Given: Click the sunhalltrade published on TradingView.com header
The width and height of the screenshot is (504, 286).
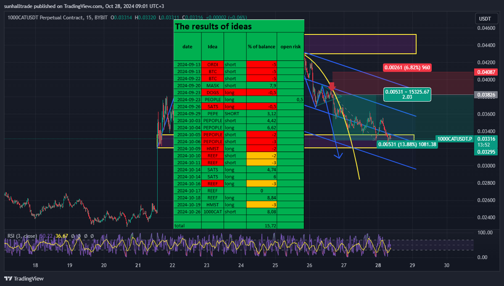Looking at the screenshot, I should 84,6.
